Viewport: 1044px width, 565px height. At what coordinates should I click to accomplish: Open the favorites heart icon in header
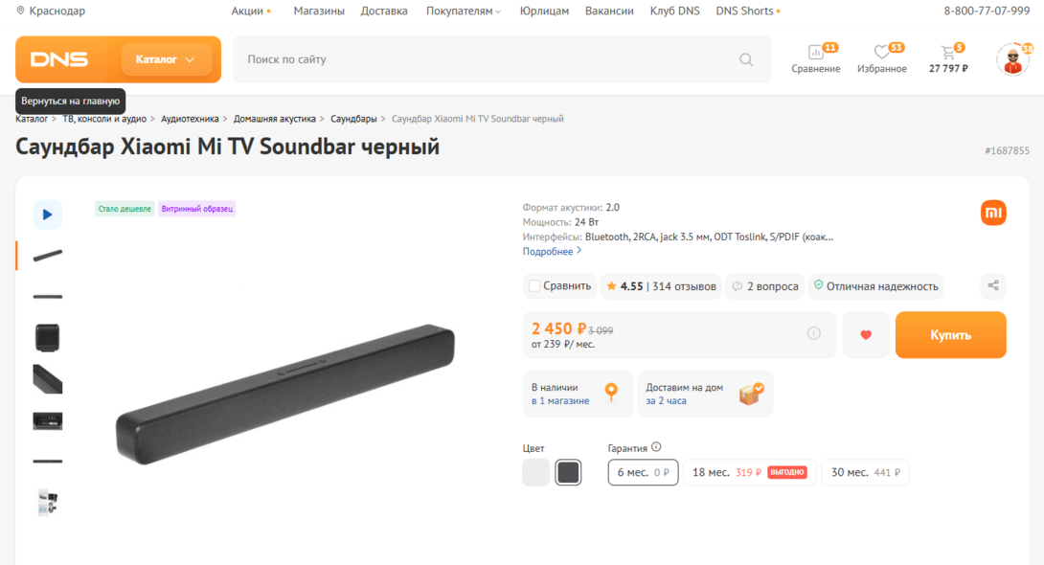pyautogui.click(x=882, y=54)
